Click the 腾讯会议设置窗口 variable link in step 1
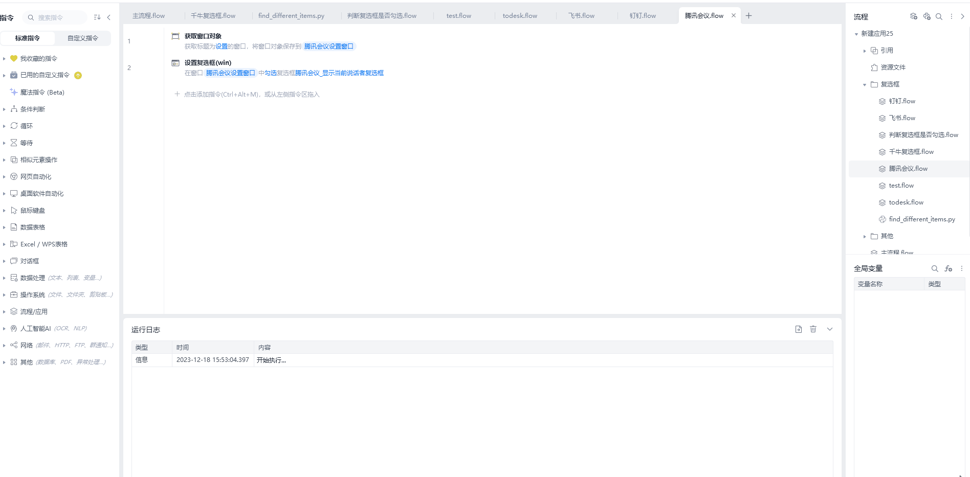 (329, 47)
